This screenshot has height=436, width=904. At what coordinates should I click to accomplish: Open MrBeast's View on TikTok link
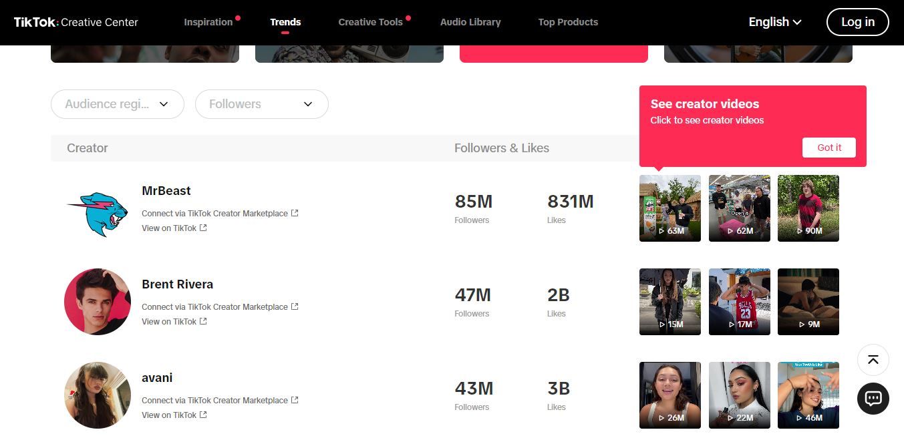(168, 228)
